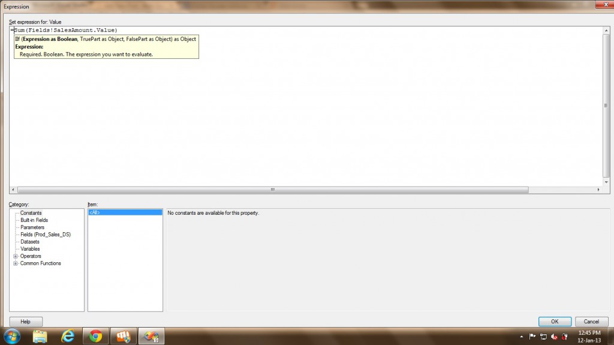Click the orange fist icon on taskbar

tap(124, 336)
